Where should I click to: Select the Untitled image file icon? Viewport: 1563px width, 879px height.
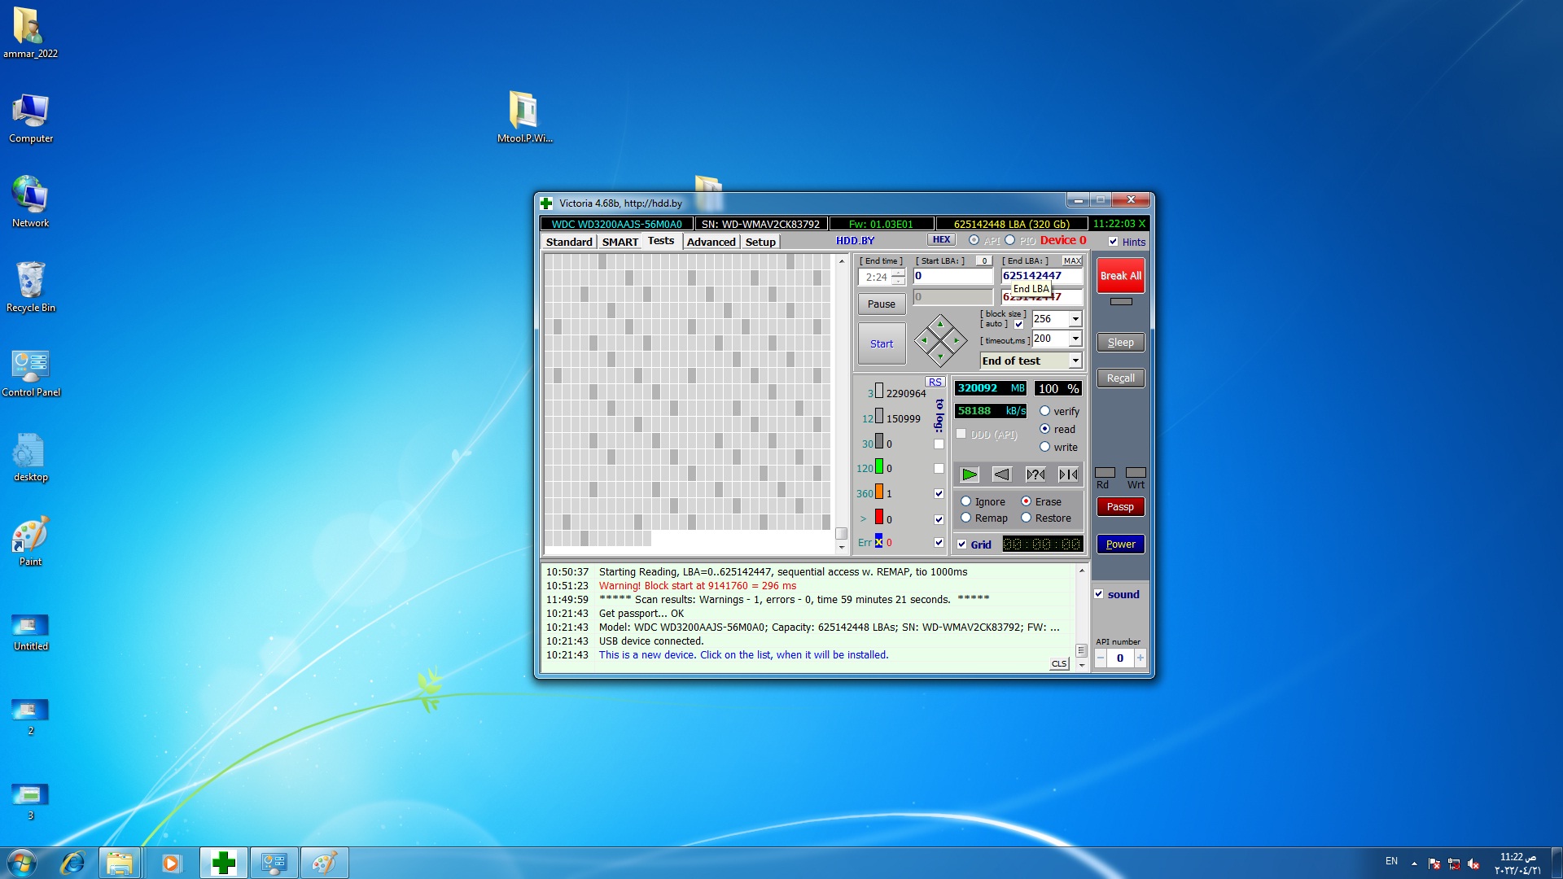(x=31, y=632)
